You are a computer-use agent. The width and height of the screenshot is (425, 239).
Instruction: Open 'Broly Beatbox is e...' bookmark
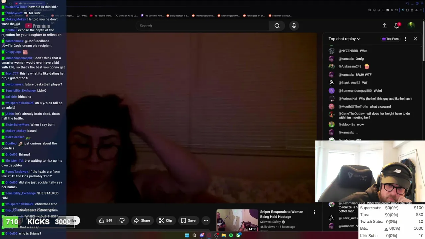click(x=178, y=16)
